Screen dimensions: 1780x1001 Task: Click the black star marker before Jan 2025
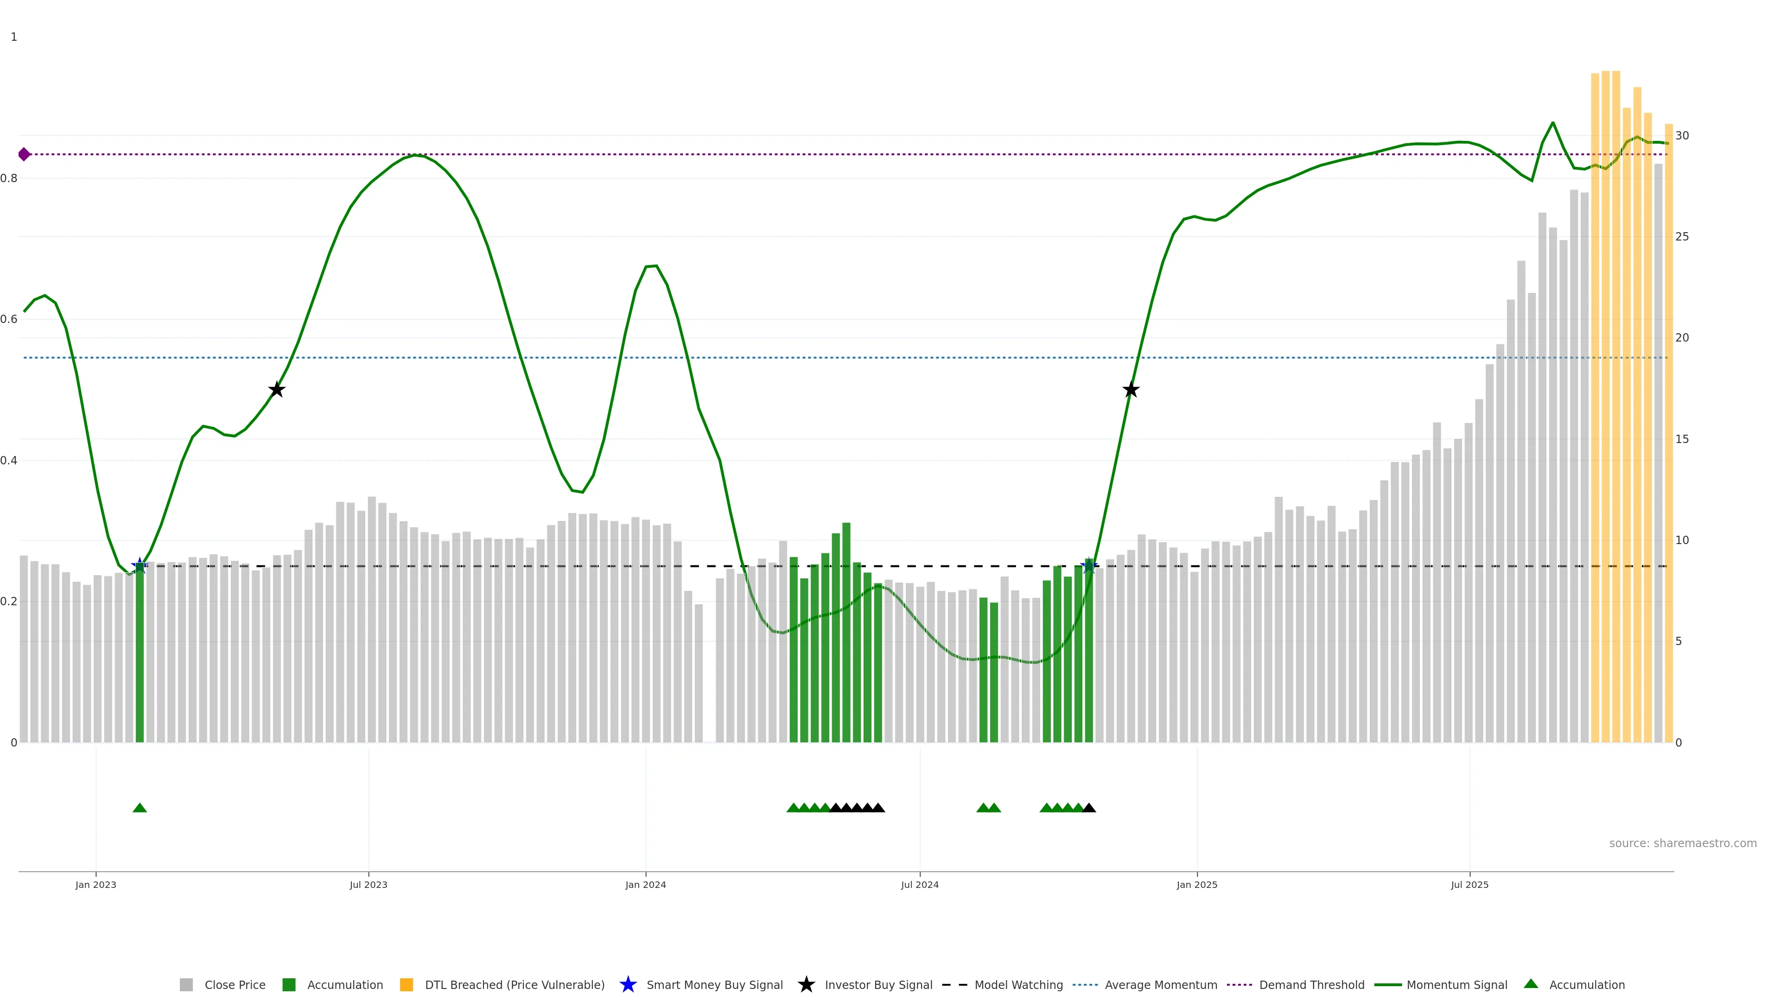1131,390
